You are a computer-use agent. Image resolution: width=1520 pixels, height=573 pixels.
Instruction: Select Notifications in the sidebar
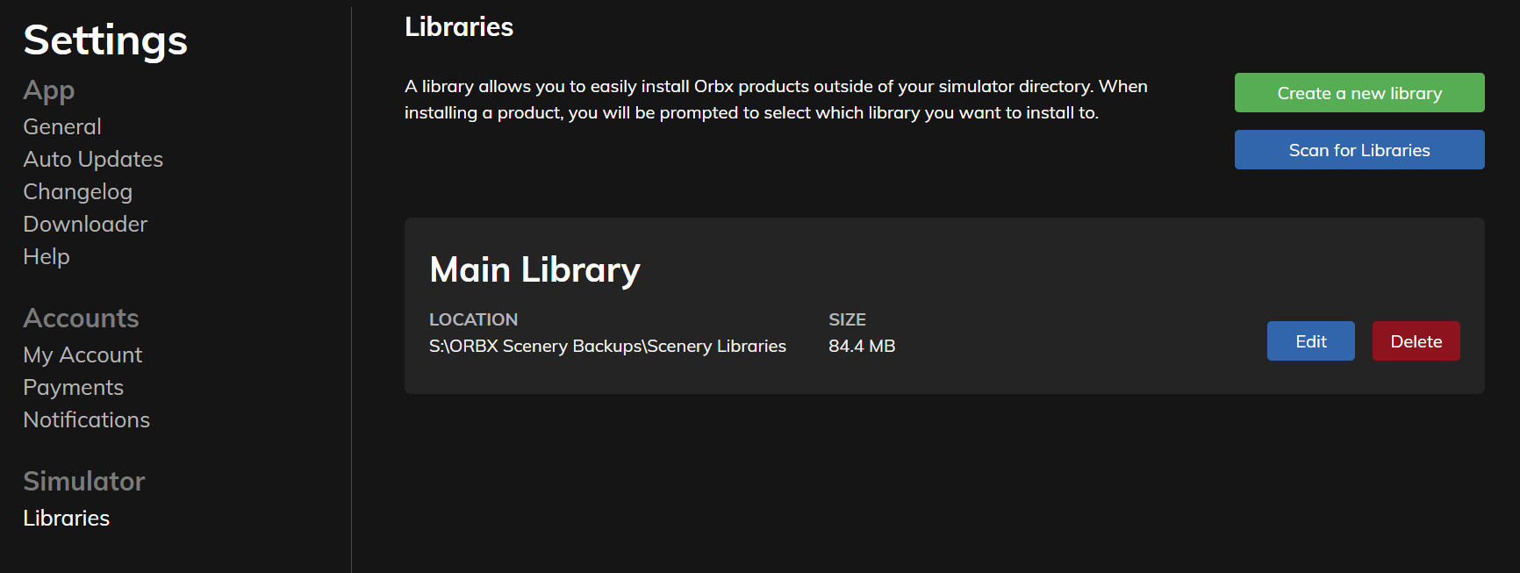86,420
